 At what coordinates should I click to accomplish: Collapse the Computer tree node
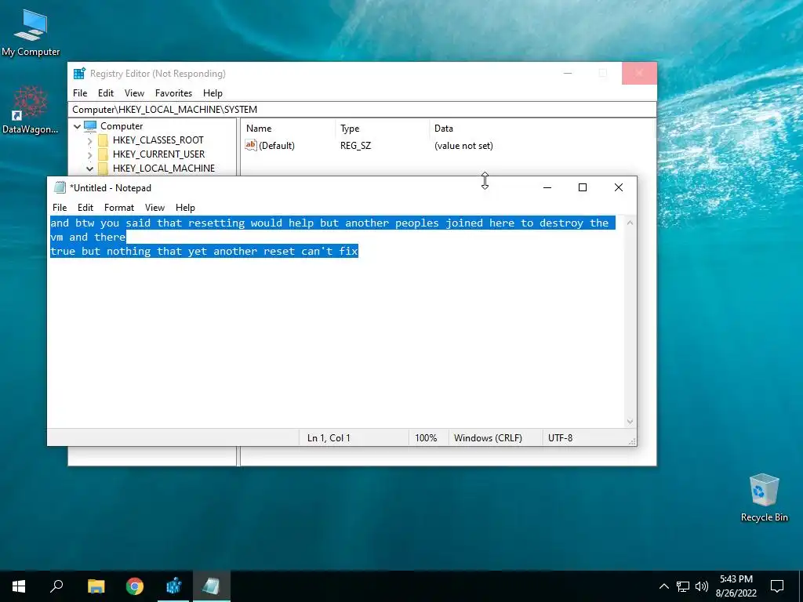[77, 126]
